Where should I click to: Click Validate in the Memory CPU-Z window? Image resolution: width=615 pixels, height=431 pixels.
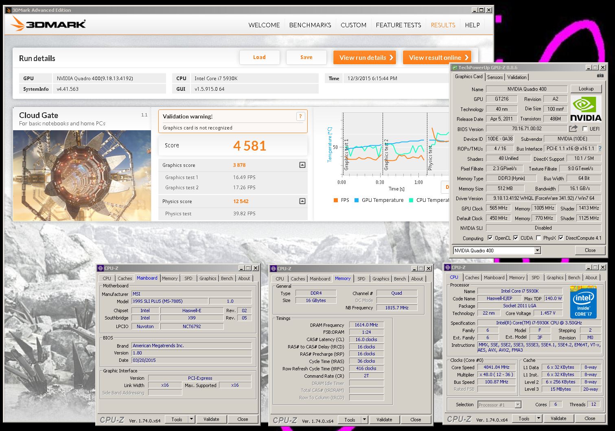click(x=384, y=420)
